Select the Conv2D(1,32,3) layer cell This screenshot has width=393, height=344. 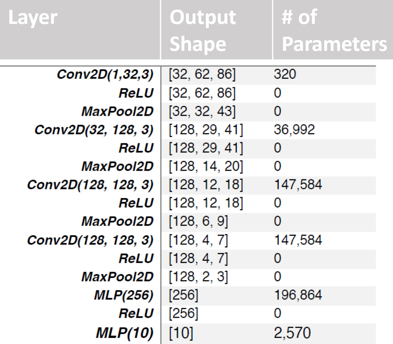105,75
